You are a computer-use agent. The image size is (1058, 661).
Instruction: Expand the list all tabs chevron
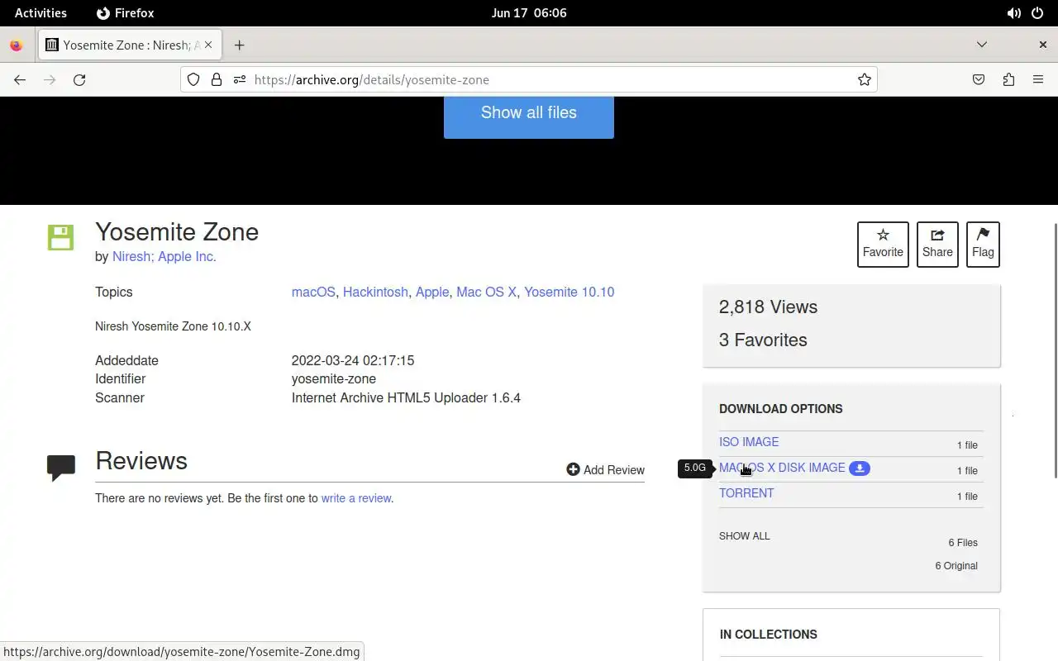[982, 45]
